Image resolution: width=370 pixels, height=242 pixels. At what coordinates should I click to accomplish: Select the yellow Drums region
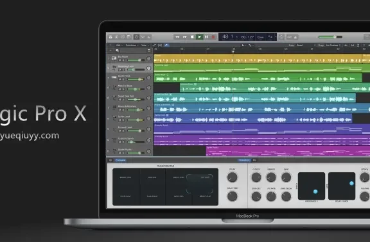coord(258,58)
